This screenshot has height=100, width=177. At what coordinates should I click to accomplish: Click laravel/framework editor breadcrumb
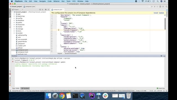pos(71,53)
